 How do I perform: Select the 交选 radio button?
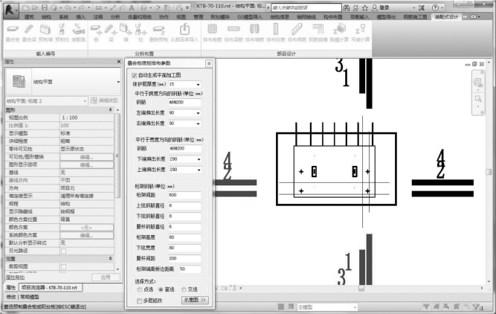coord(184,289)
